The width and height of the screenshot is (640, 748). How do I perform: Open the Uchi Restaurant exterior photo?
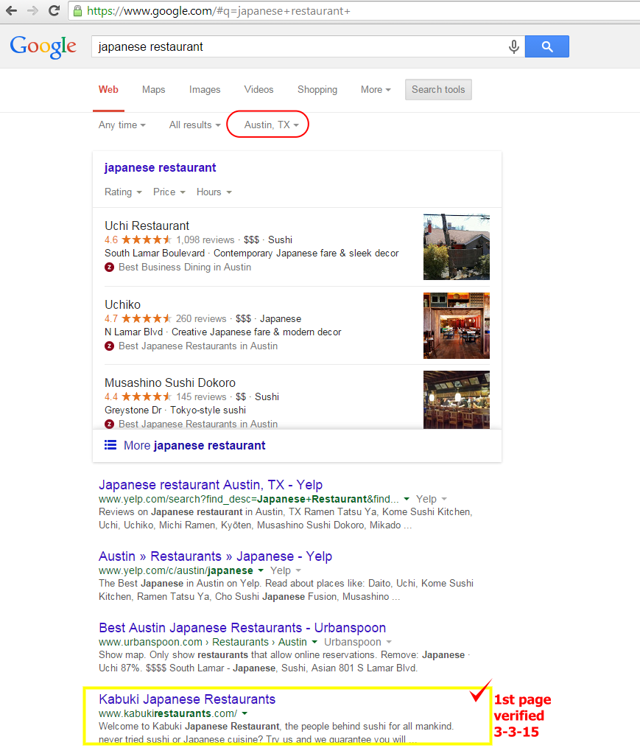pyautogui.click(x=457, y=247)
